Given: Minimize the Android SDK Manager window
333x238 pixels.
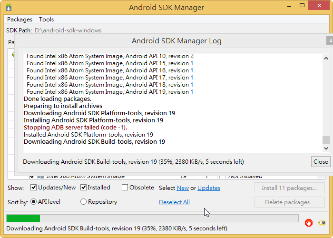Looking at the screenshot, I should (289, 6).
